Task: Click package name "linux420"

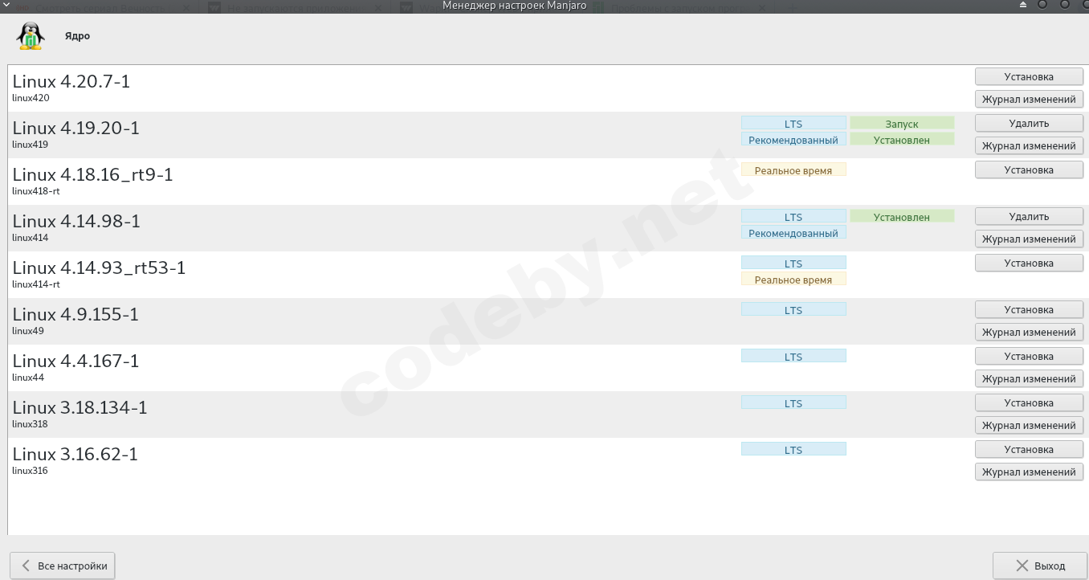Action: [31, 98]
